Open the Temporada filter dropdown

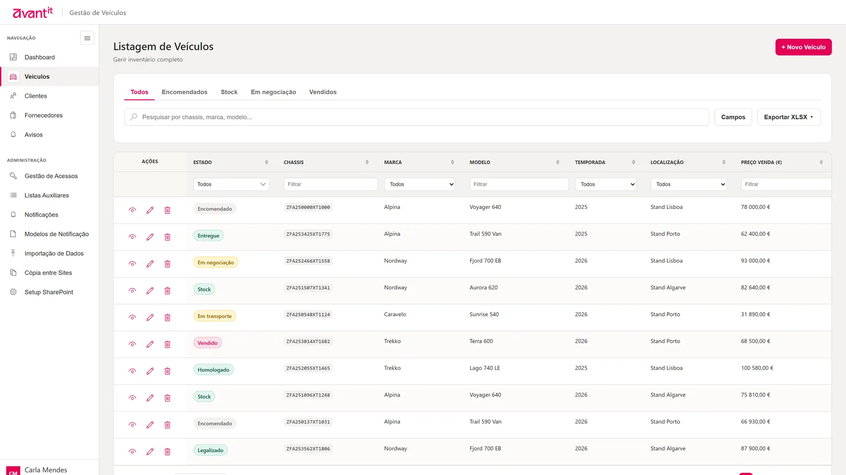pyautogui.click(x=605, y=184)
